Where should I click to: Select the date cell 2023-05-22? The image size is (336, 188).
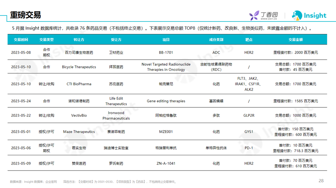pyautogui.click(x=21, y=116)
